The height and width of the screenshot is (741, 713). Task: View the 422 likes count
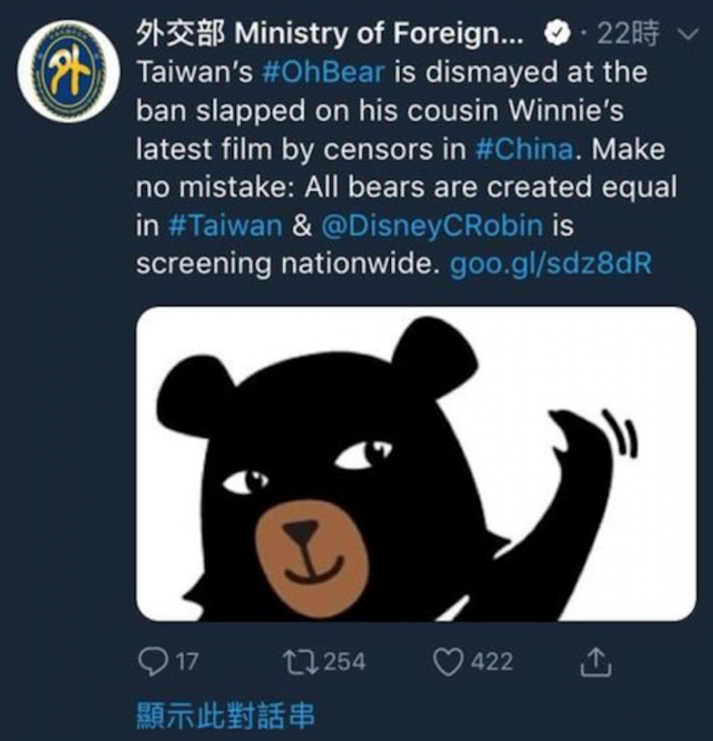[492, 661]
